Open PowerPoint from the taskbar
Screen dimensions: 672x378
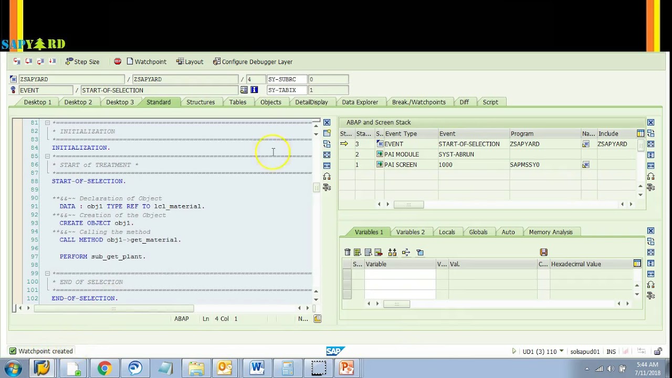pos(346,368)
